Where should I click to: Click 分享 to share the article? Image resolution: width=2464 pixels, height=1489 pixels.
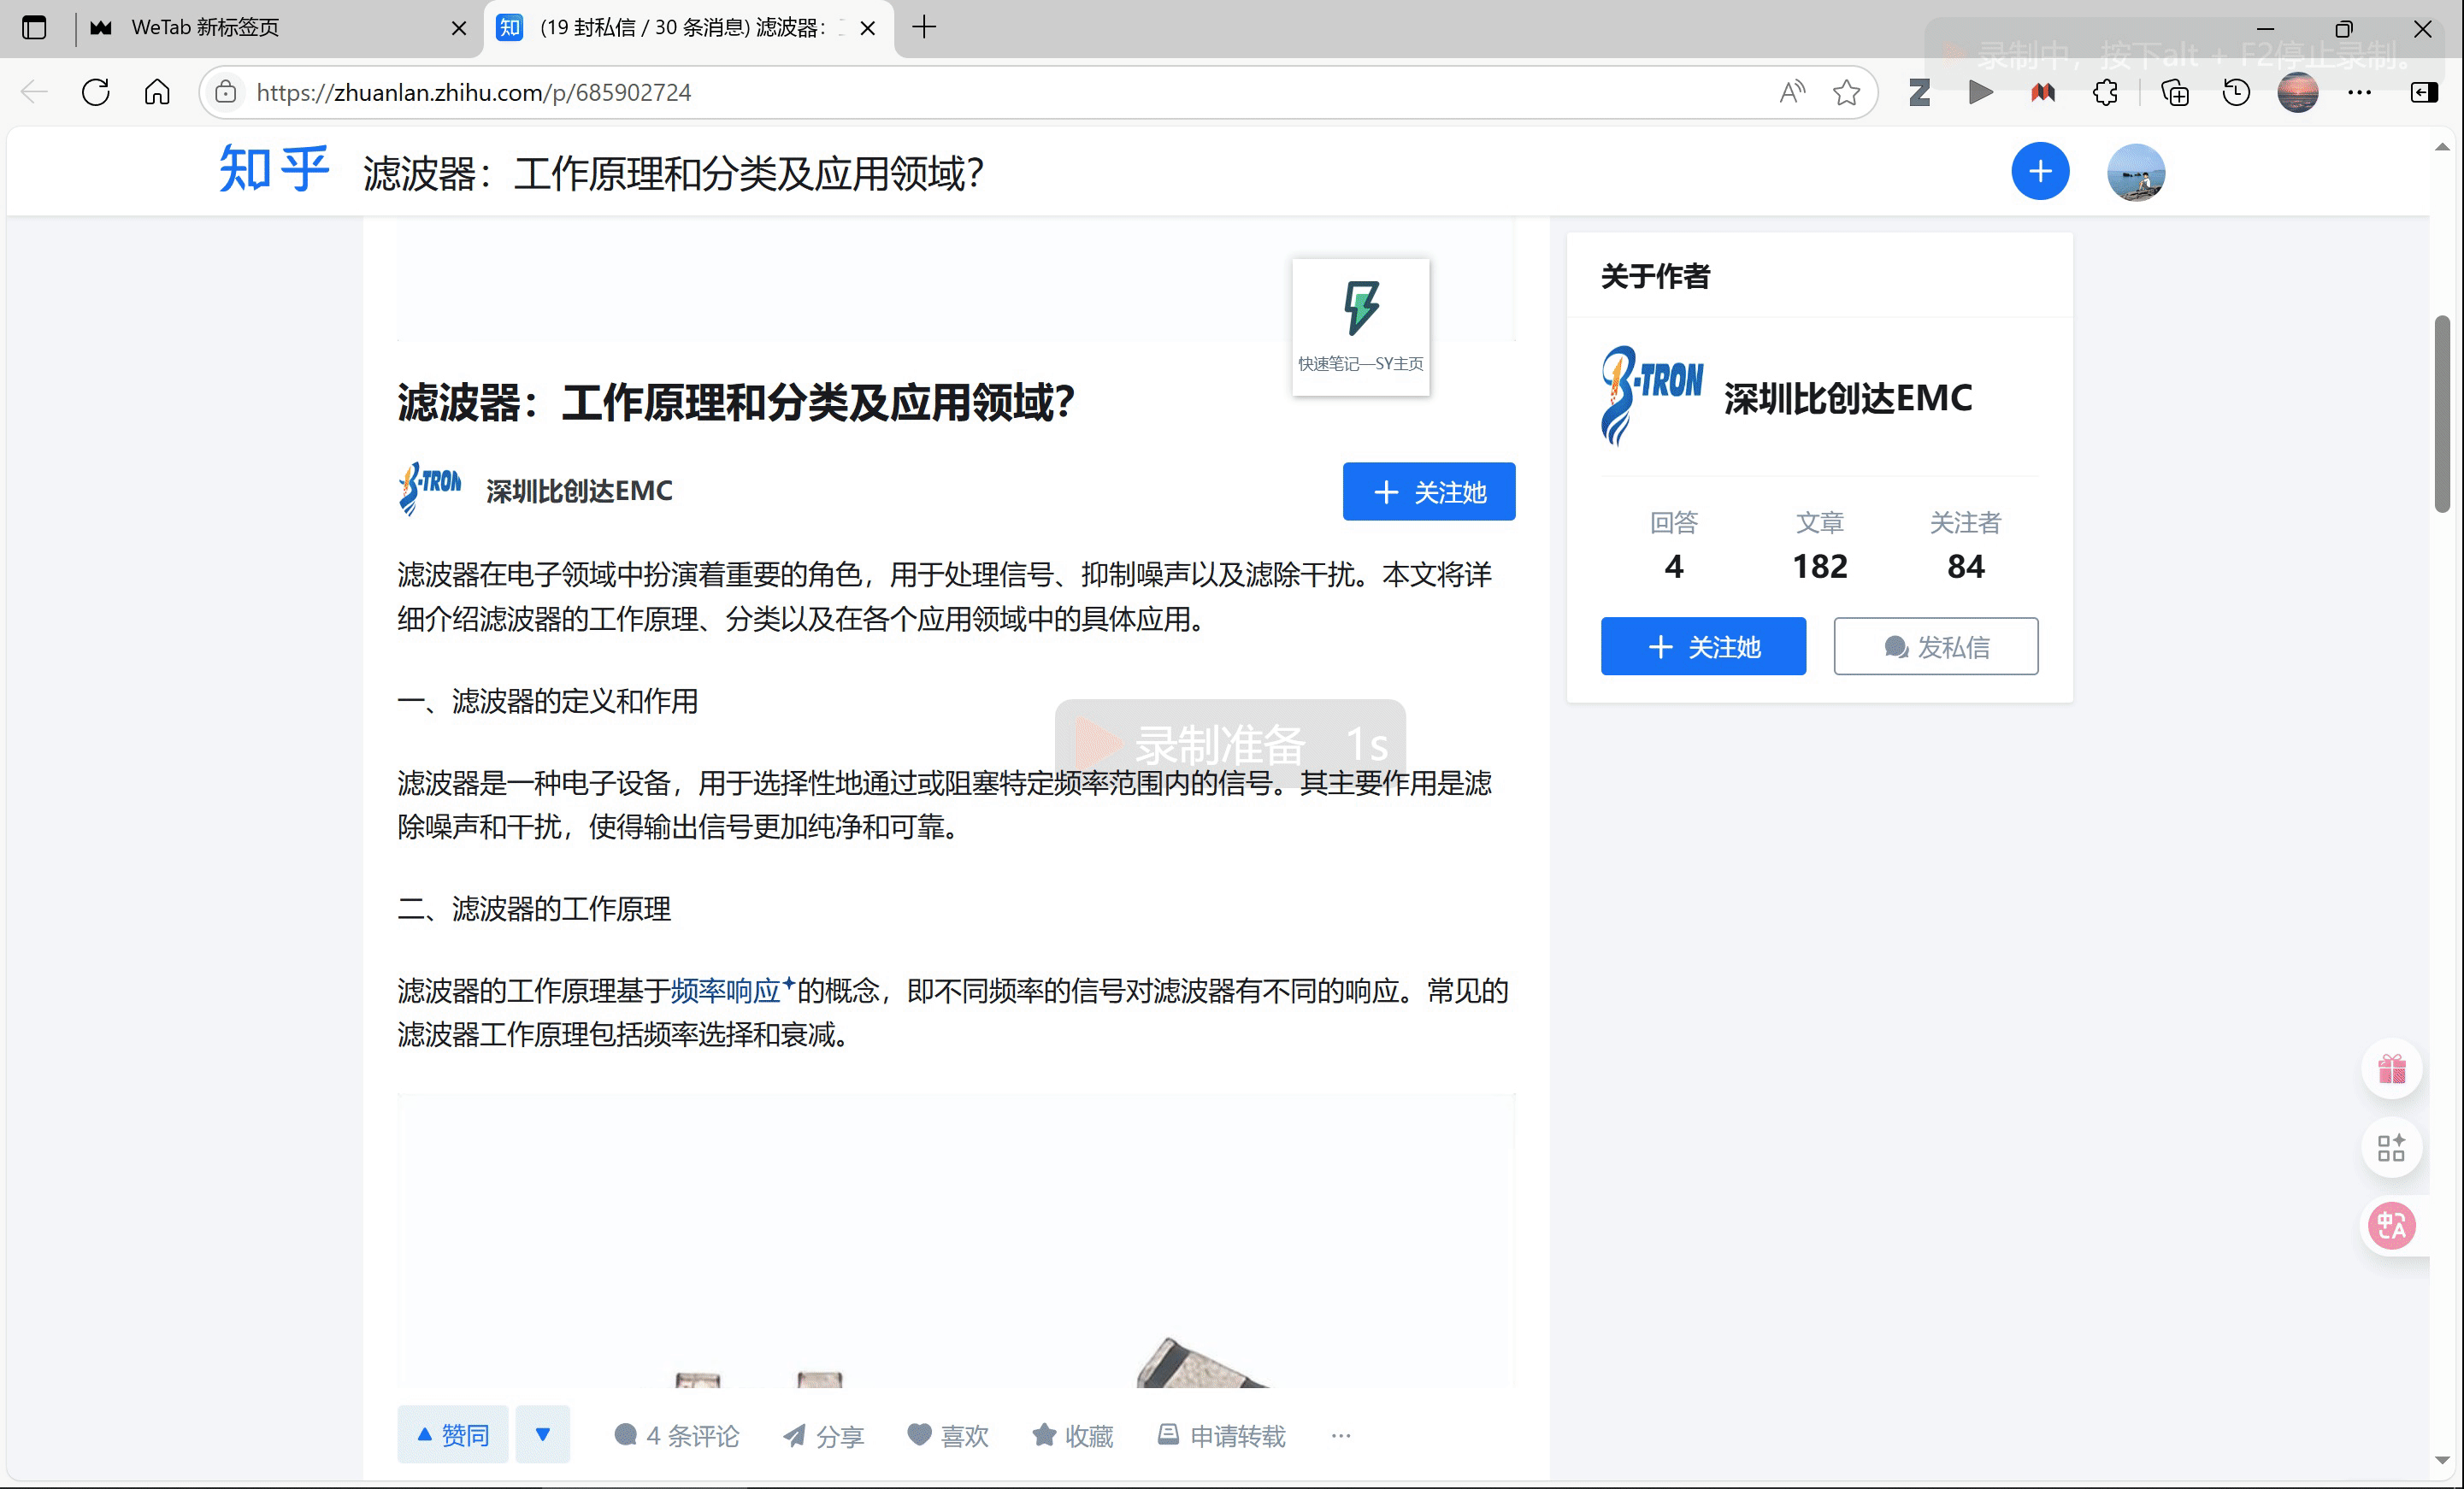(x=823, y=1436)
